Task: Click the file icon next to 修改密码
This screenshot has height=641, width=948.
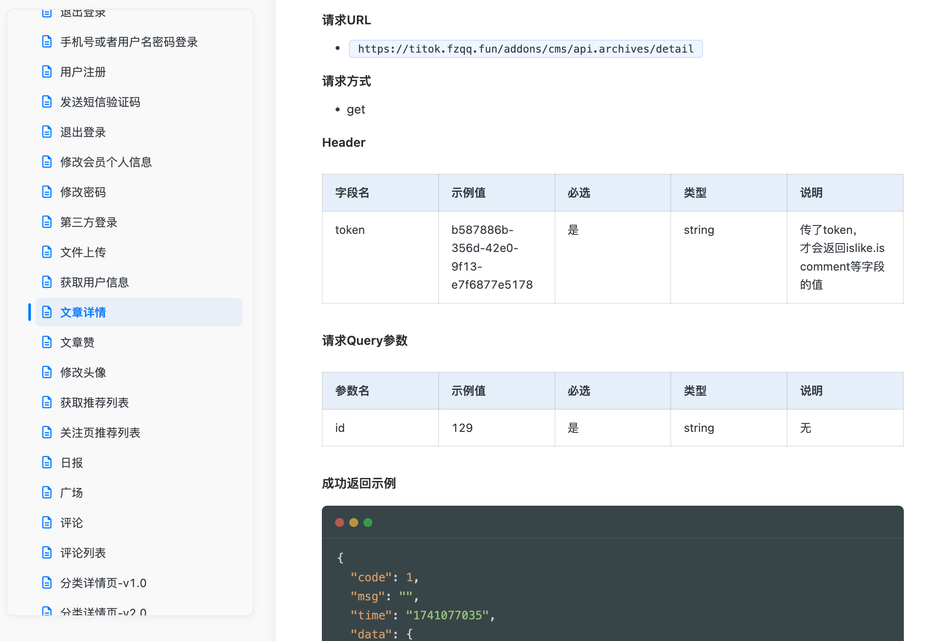Action: pos(47,192)
